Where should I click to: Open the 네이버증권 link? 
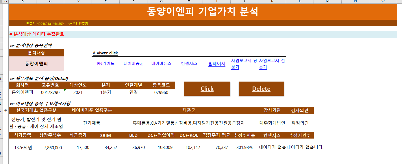[134, 64]
